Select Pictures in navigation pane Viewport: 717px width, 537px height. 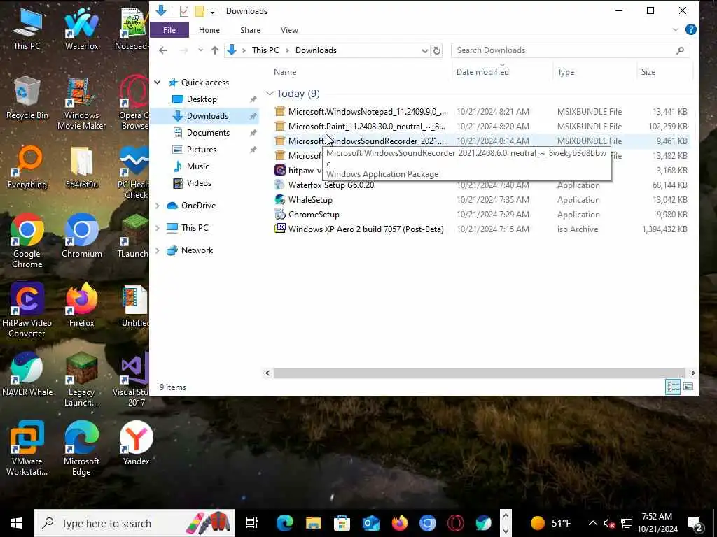[201, 150]
